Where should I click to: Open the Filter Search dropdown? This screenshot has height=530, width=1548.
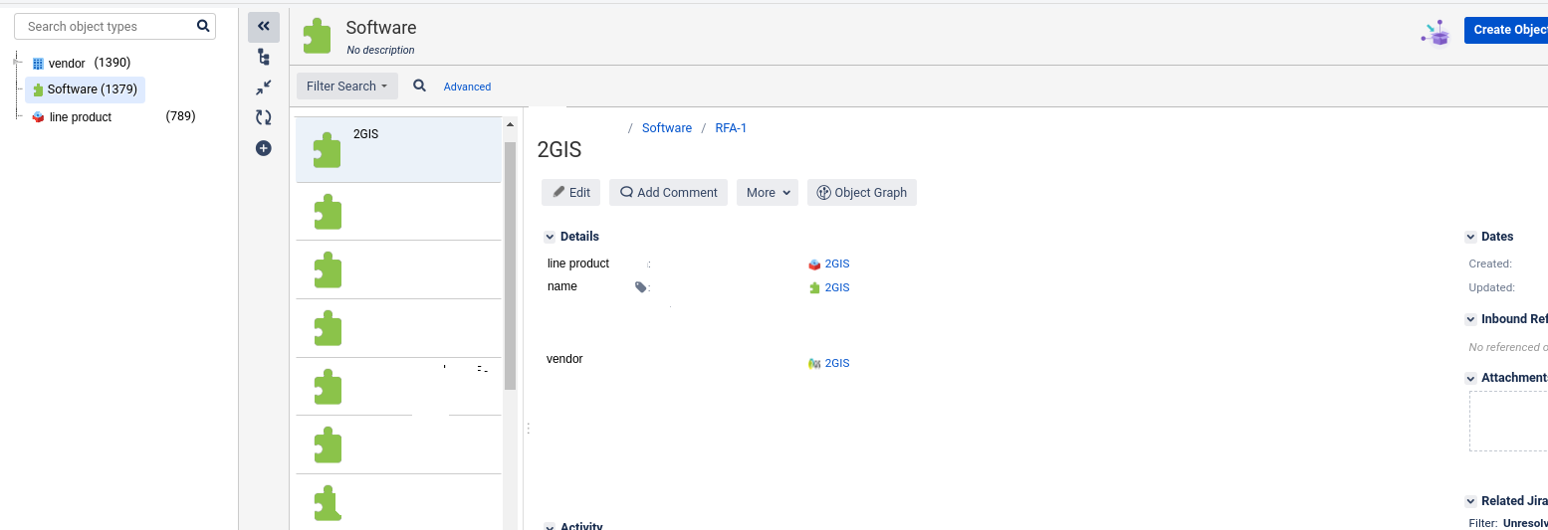pos(347,86)
